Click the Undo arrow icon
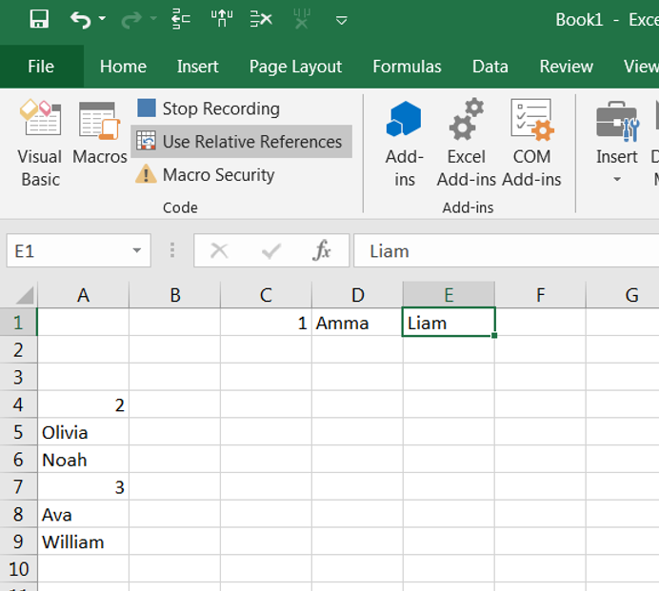 point(80,19)
